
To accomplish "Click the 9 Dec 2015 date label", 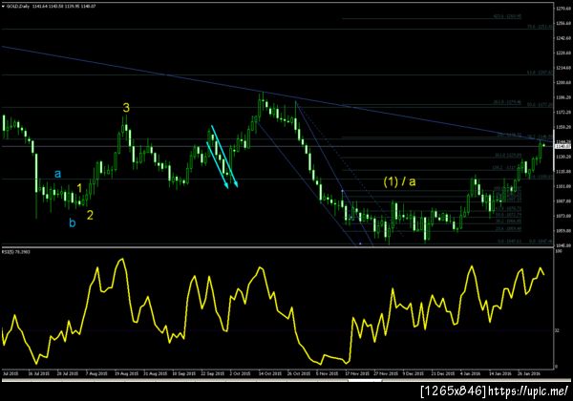I will coord(414,373).
